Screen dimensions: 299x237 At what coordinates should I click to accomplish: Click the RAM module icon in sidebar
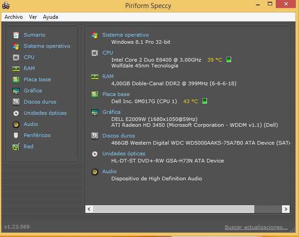16,69
